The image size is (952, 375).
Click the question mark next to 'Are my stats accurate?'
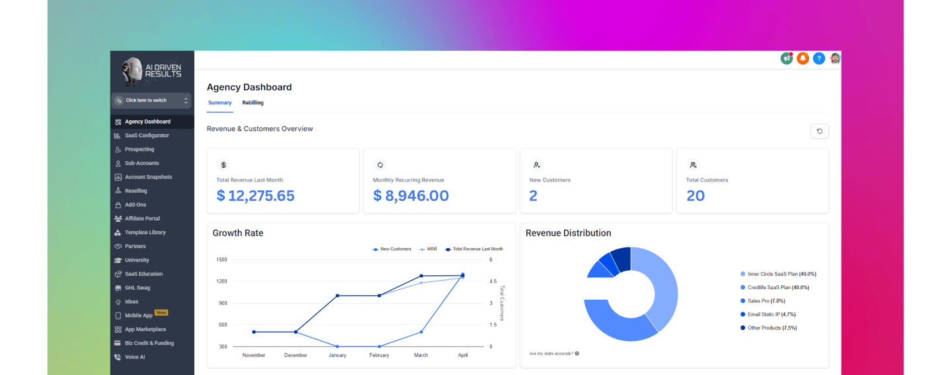(577, 354)
